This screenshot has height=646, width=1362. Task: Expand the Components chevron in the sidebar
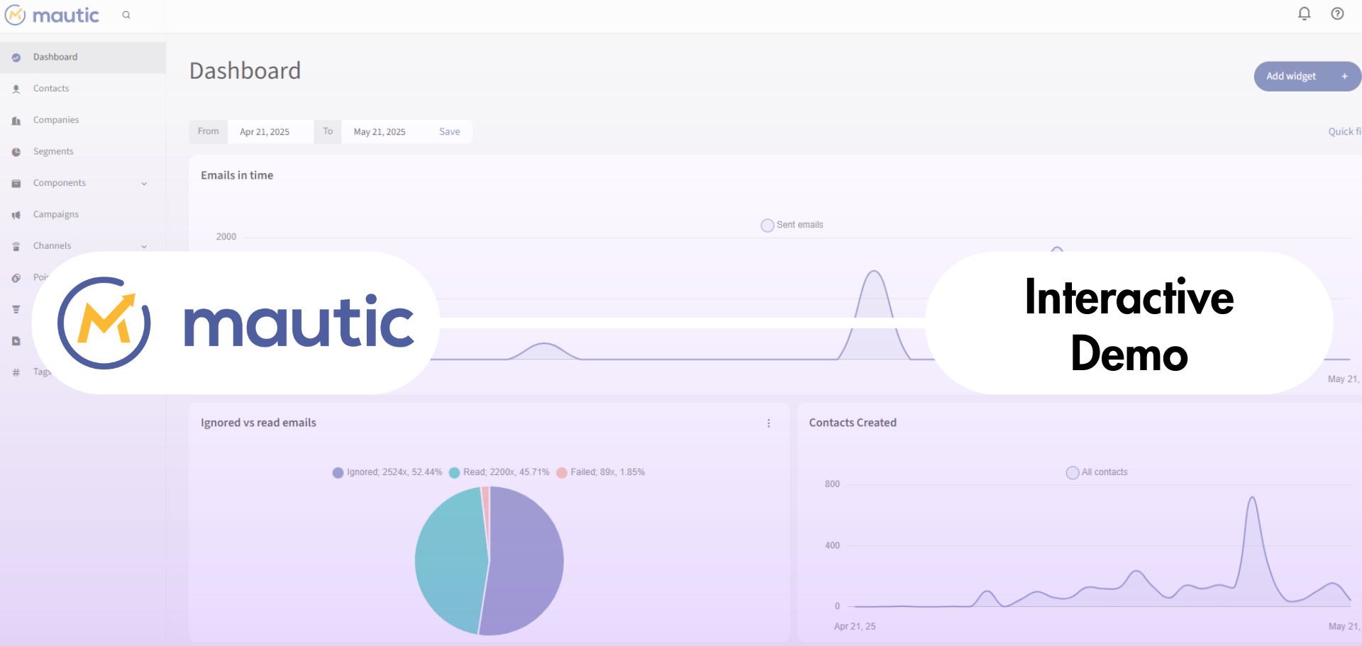click(144, 184)
